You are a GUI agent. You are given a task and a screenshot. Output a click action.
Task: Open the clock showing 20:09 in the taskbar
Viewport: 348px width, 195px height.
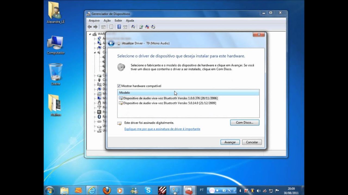click(x=291, y=190)
